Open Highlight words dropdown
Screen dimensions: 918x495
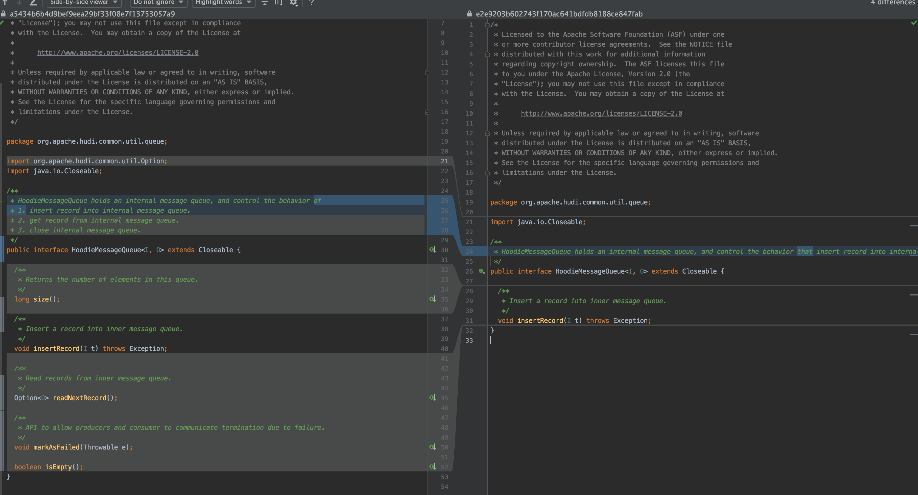tap(223, 2)
